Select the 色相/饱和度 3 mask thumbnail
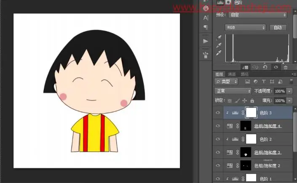Viewport: 297px width, 183px height. [246, 152]
